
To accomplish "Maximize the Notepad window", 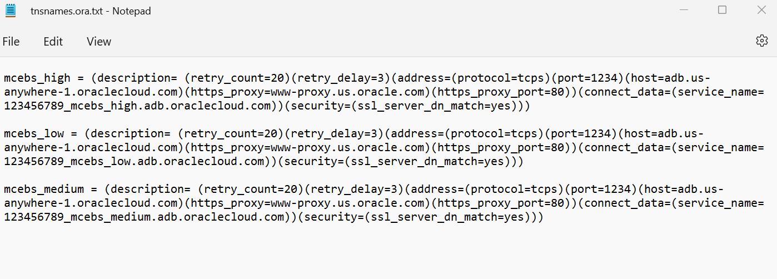I will tap(722, 10).
